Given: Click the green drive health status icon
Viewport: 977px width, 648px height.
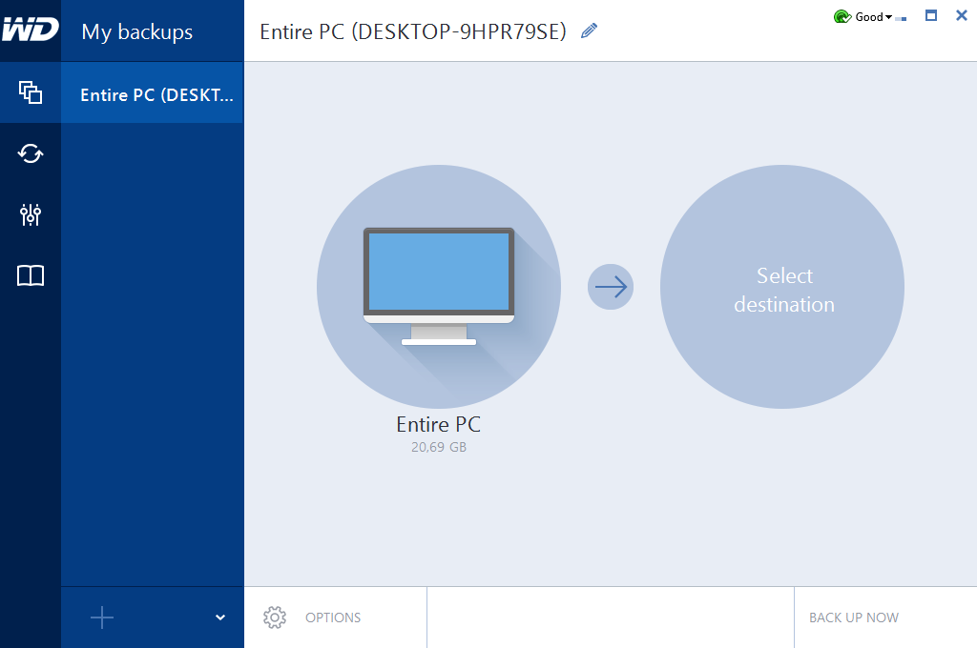Looking at the screenshot, I should (x=841, y=16).
